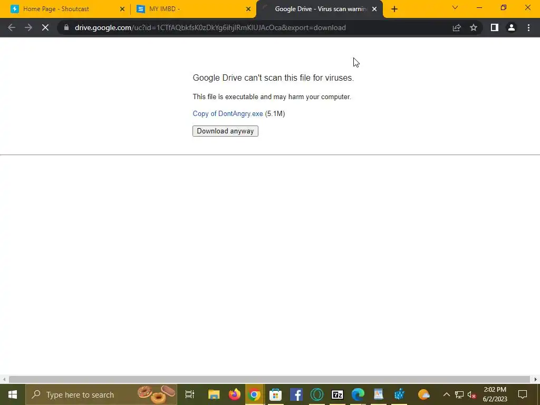540x405 pixels.
Task: Share this page from the address bar
Action: point(457,27)
